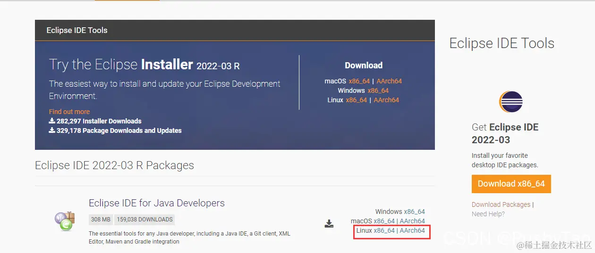The height and width of the screenshot is (253, 595).
Task: Download Installer for macOS x86_64
Action: pyautogui.click(x=359, y=81)
